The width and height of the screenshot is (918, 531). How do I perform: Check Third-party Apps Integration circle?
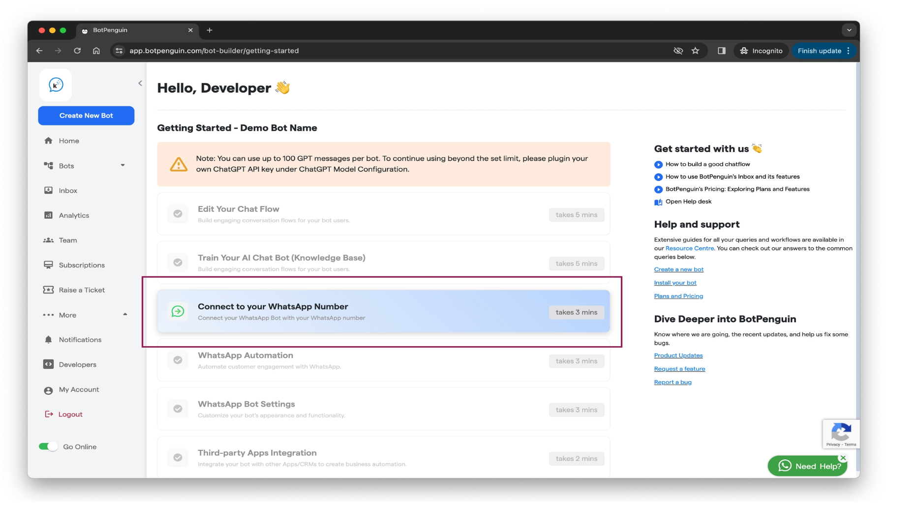[x=178, y=457]
